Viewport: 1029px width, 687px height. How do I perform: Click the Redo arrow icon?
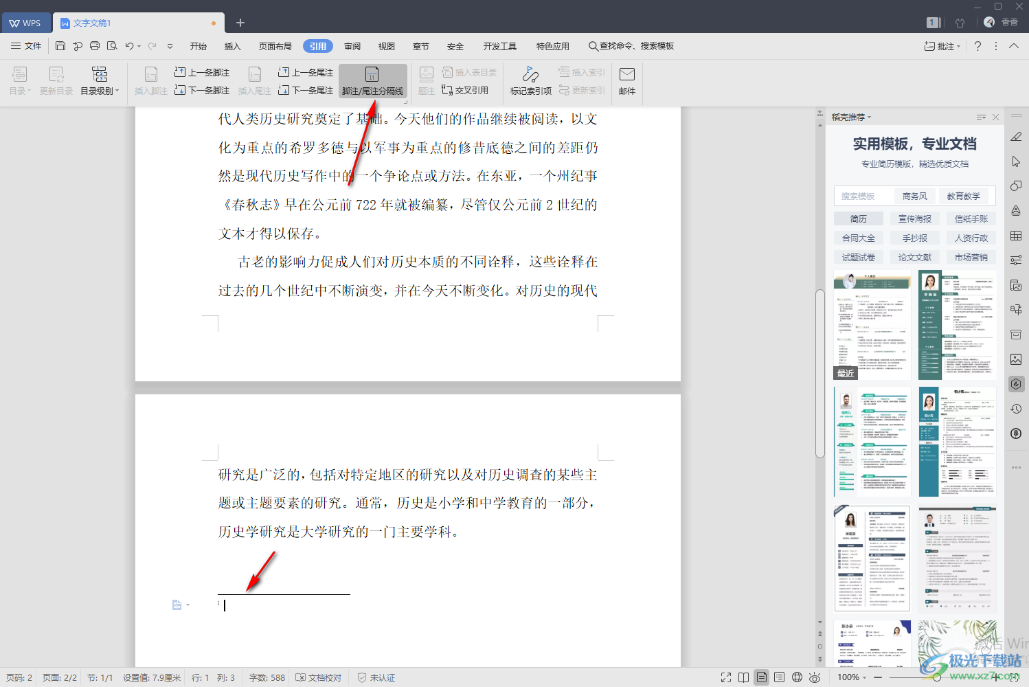[x=152, y=46]
